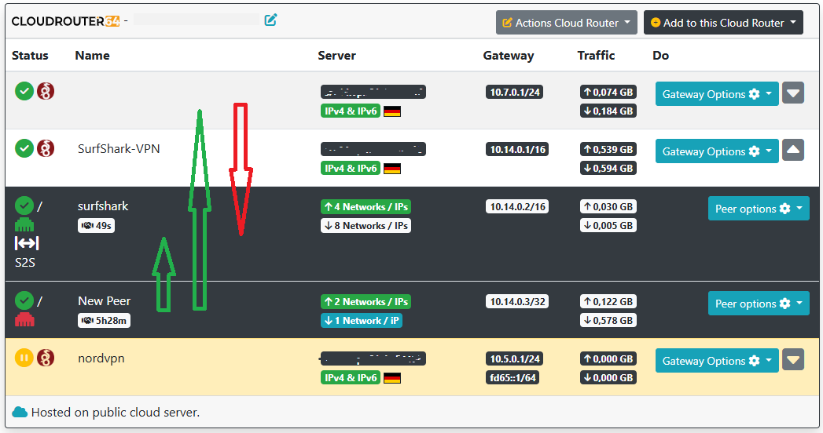The width and height of the screenshot is (823, 433).
Task: Click the German flag on SurfShark-VPN row
Action: (x=392, y=168)
